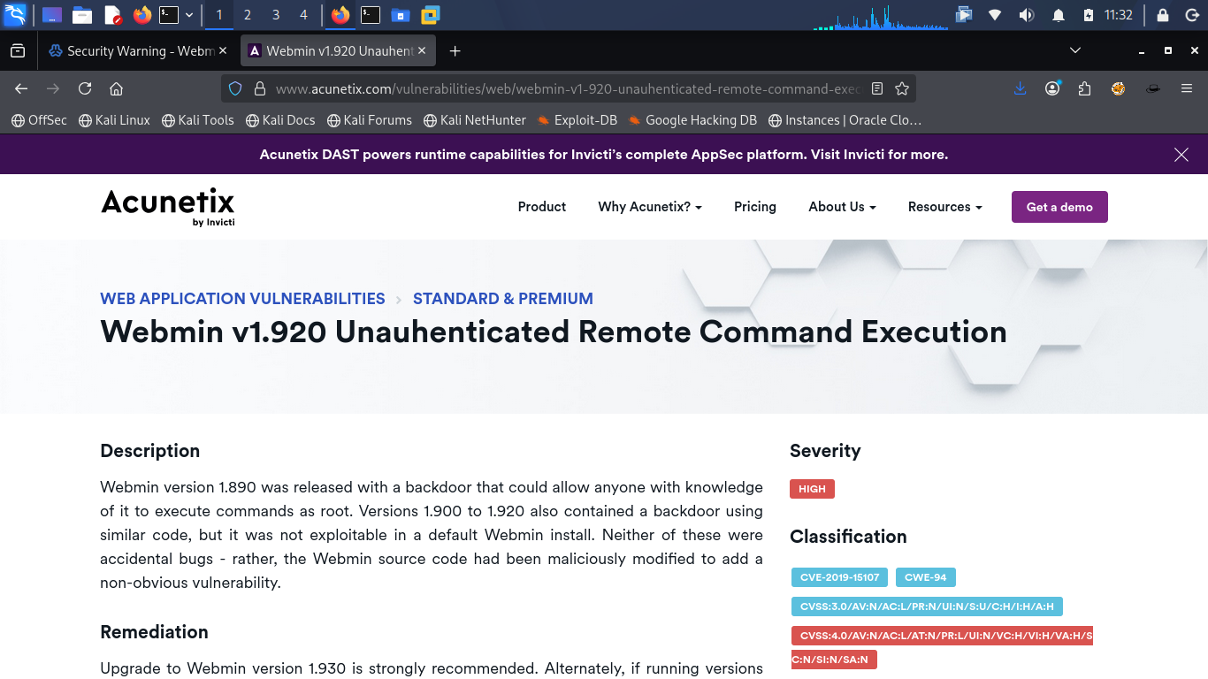This screenshot has height=679, width=1208.
Task: Click the Get a demo button
Action: (1059, 207)
